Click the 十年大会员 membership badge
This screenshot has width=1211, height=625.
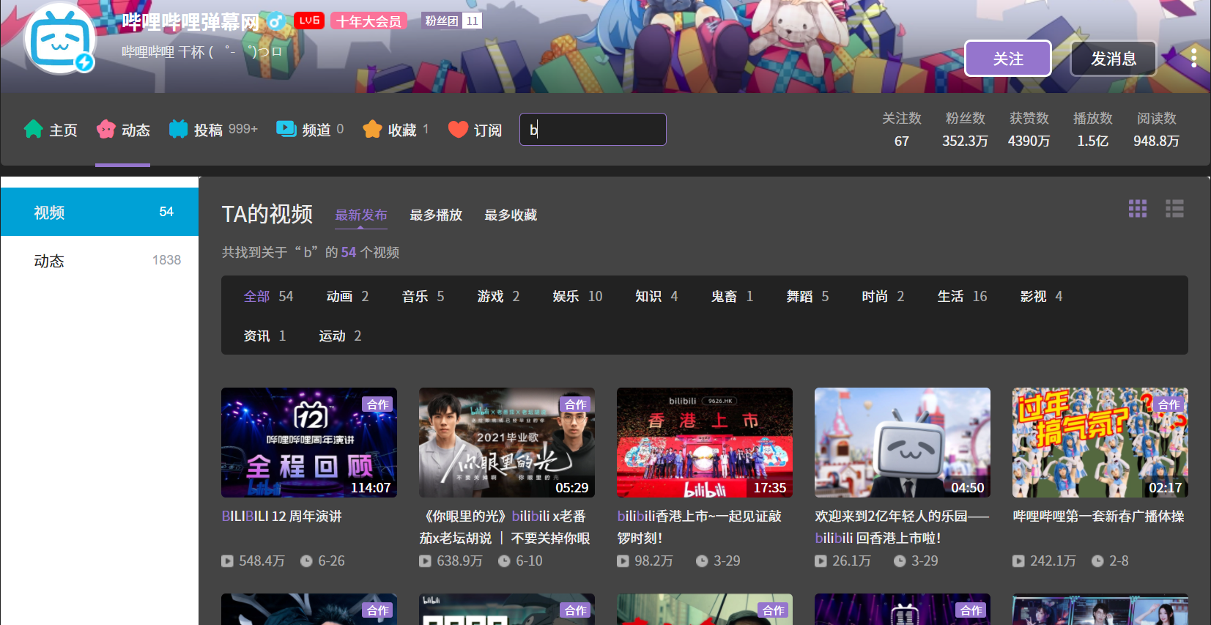(x=369, y=21)
